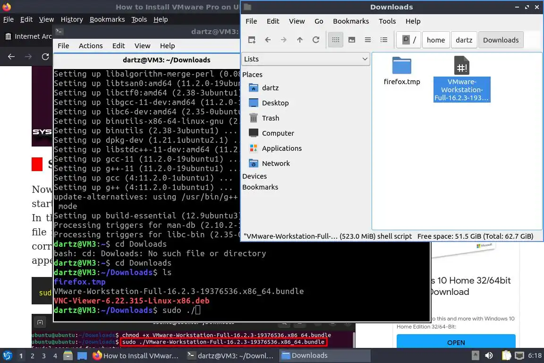Open the Lists side pane dropdown
544x363 pixels.
306,59
